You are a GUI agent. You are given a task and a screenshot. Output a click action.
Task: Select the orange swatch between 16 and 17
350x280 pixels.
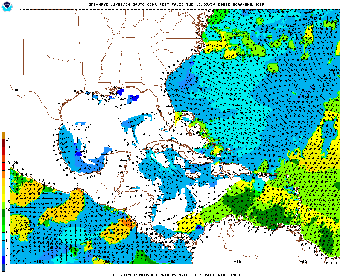(x=4, y=174)
